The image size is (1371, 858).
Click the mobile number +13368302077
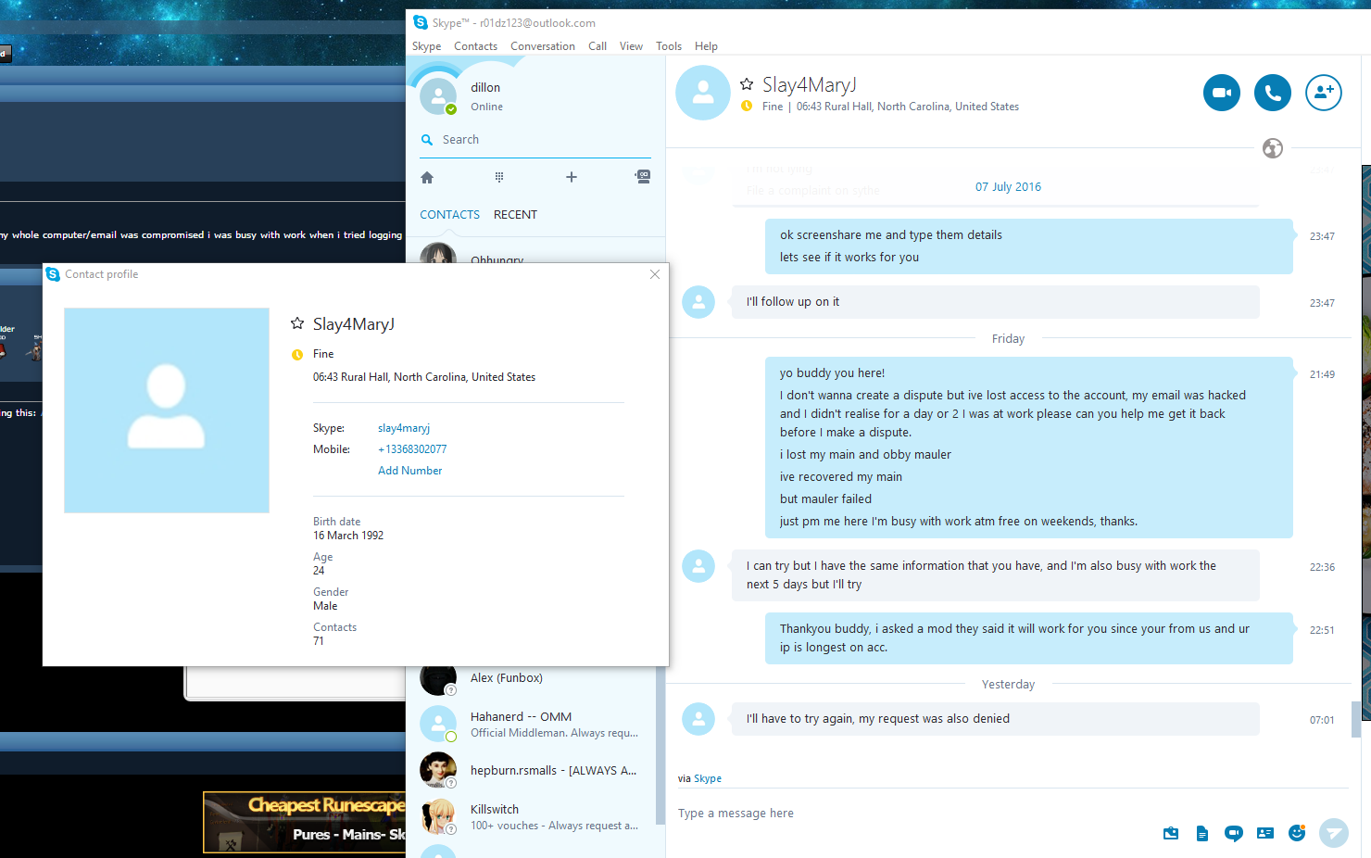coord(412,449)
